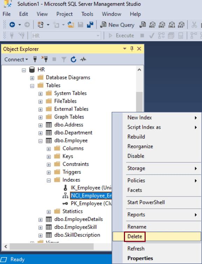The height and width of the screenshot is (264, 202).
Task: Click the vertical scrollbar up arrow
Action: click(139, 70)
